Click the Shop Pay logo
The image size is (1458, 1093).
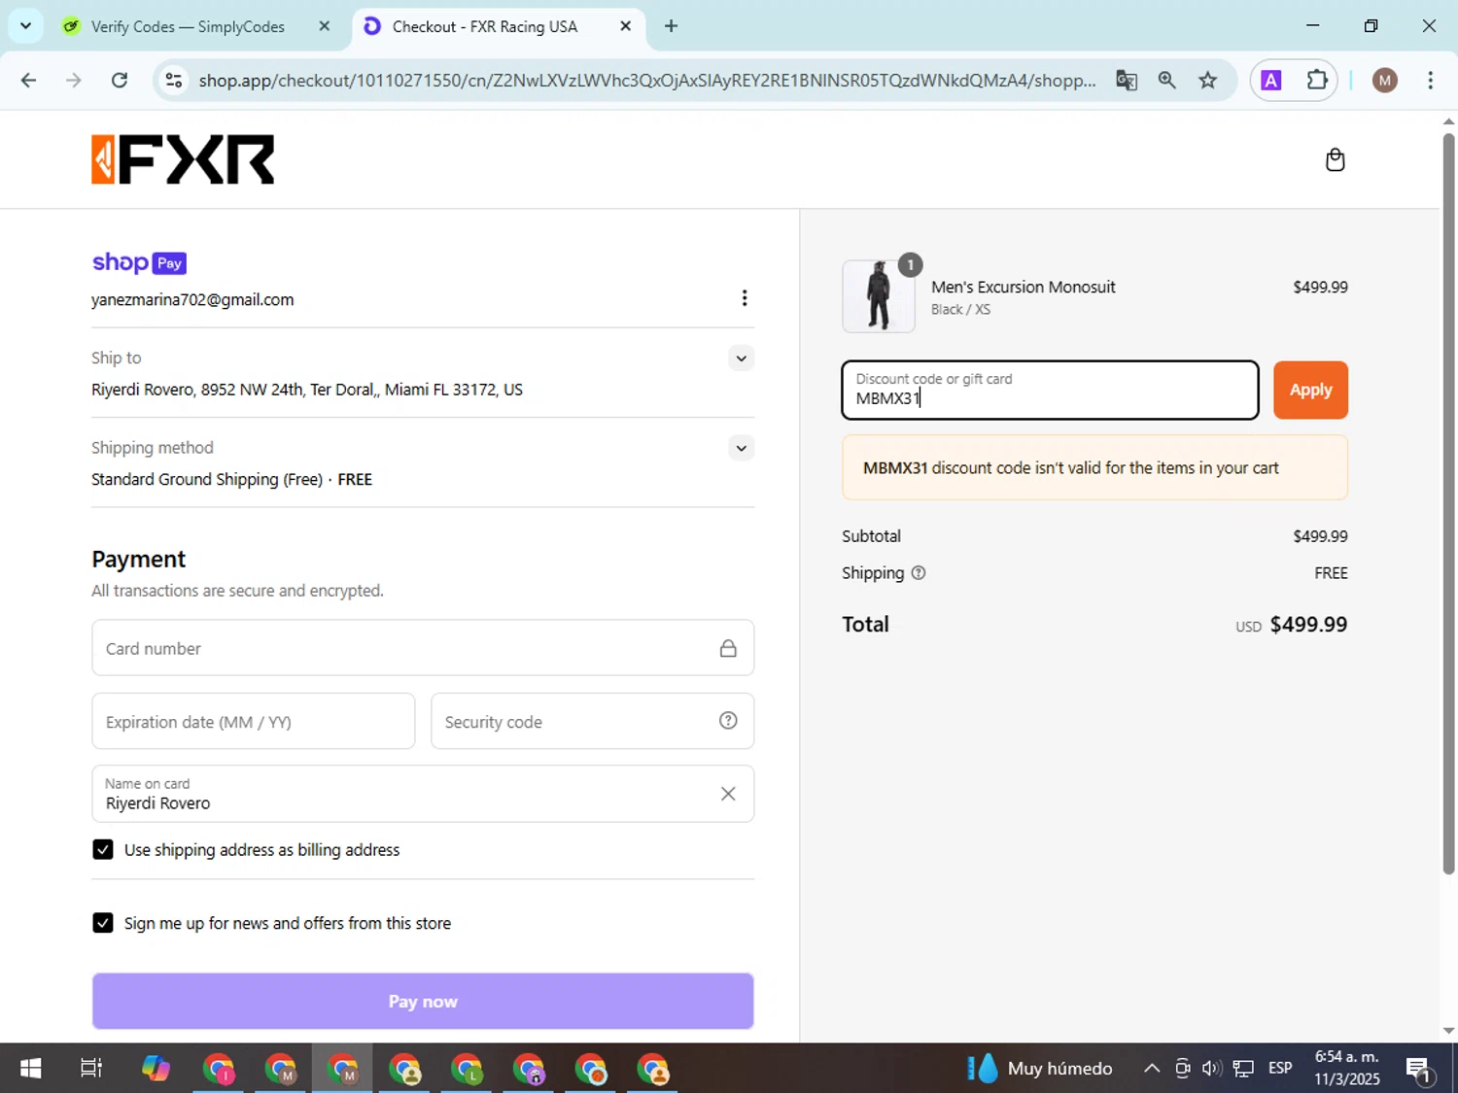pos(139,262)
